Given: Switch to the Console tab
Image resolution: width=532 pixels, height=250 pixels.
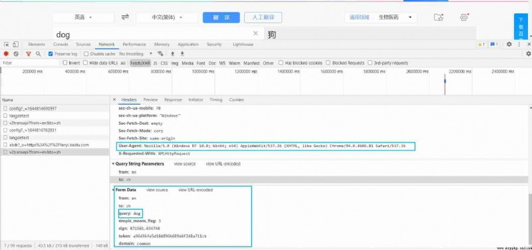Looking at the screenshot, I should click(61, 44).
